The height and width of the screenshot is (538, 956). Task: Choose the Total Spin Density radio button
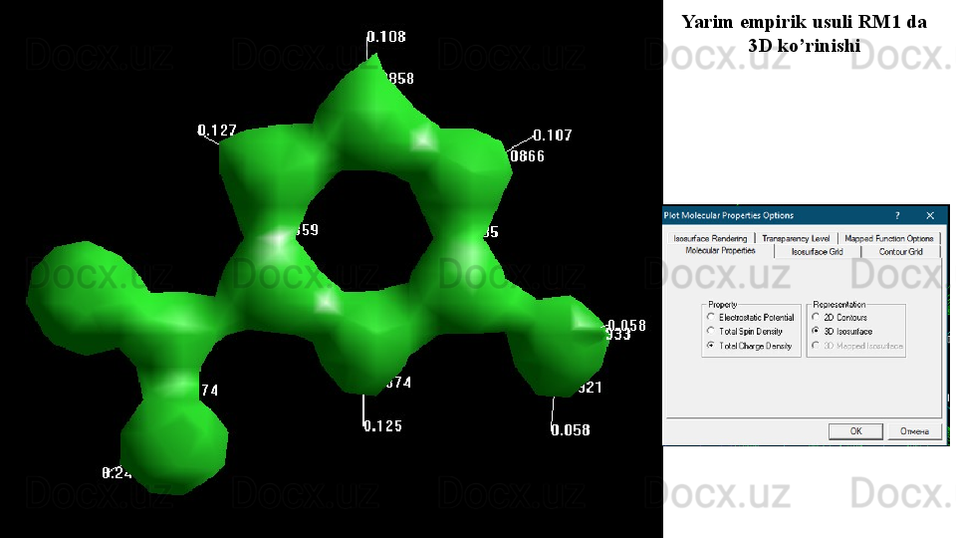(x=711, y=332)
